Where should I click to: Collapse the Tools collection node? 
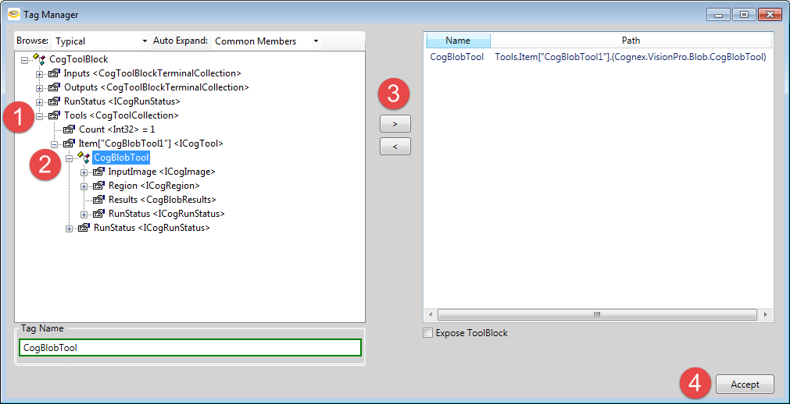point(40,115)
